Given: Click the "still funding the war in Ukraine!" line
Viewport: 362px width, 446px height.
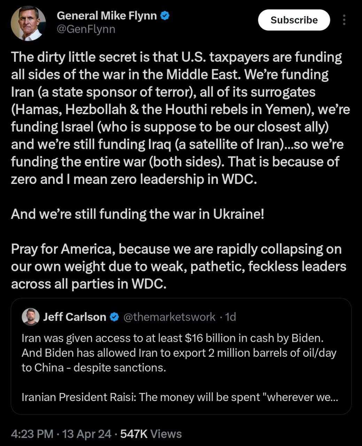Looking at the screenshot, I should pyautogui.click(x=138, y=214).
